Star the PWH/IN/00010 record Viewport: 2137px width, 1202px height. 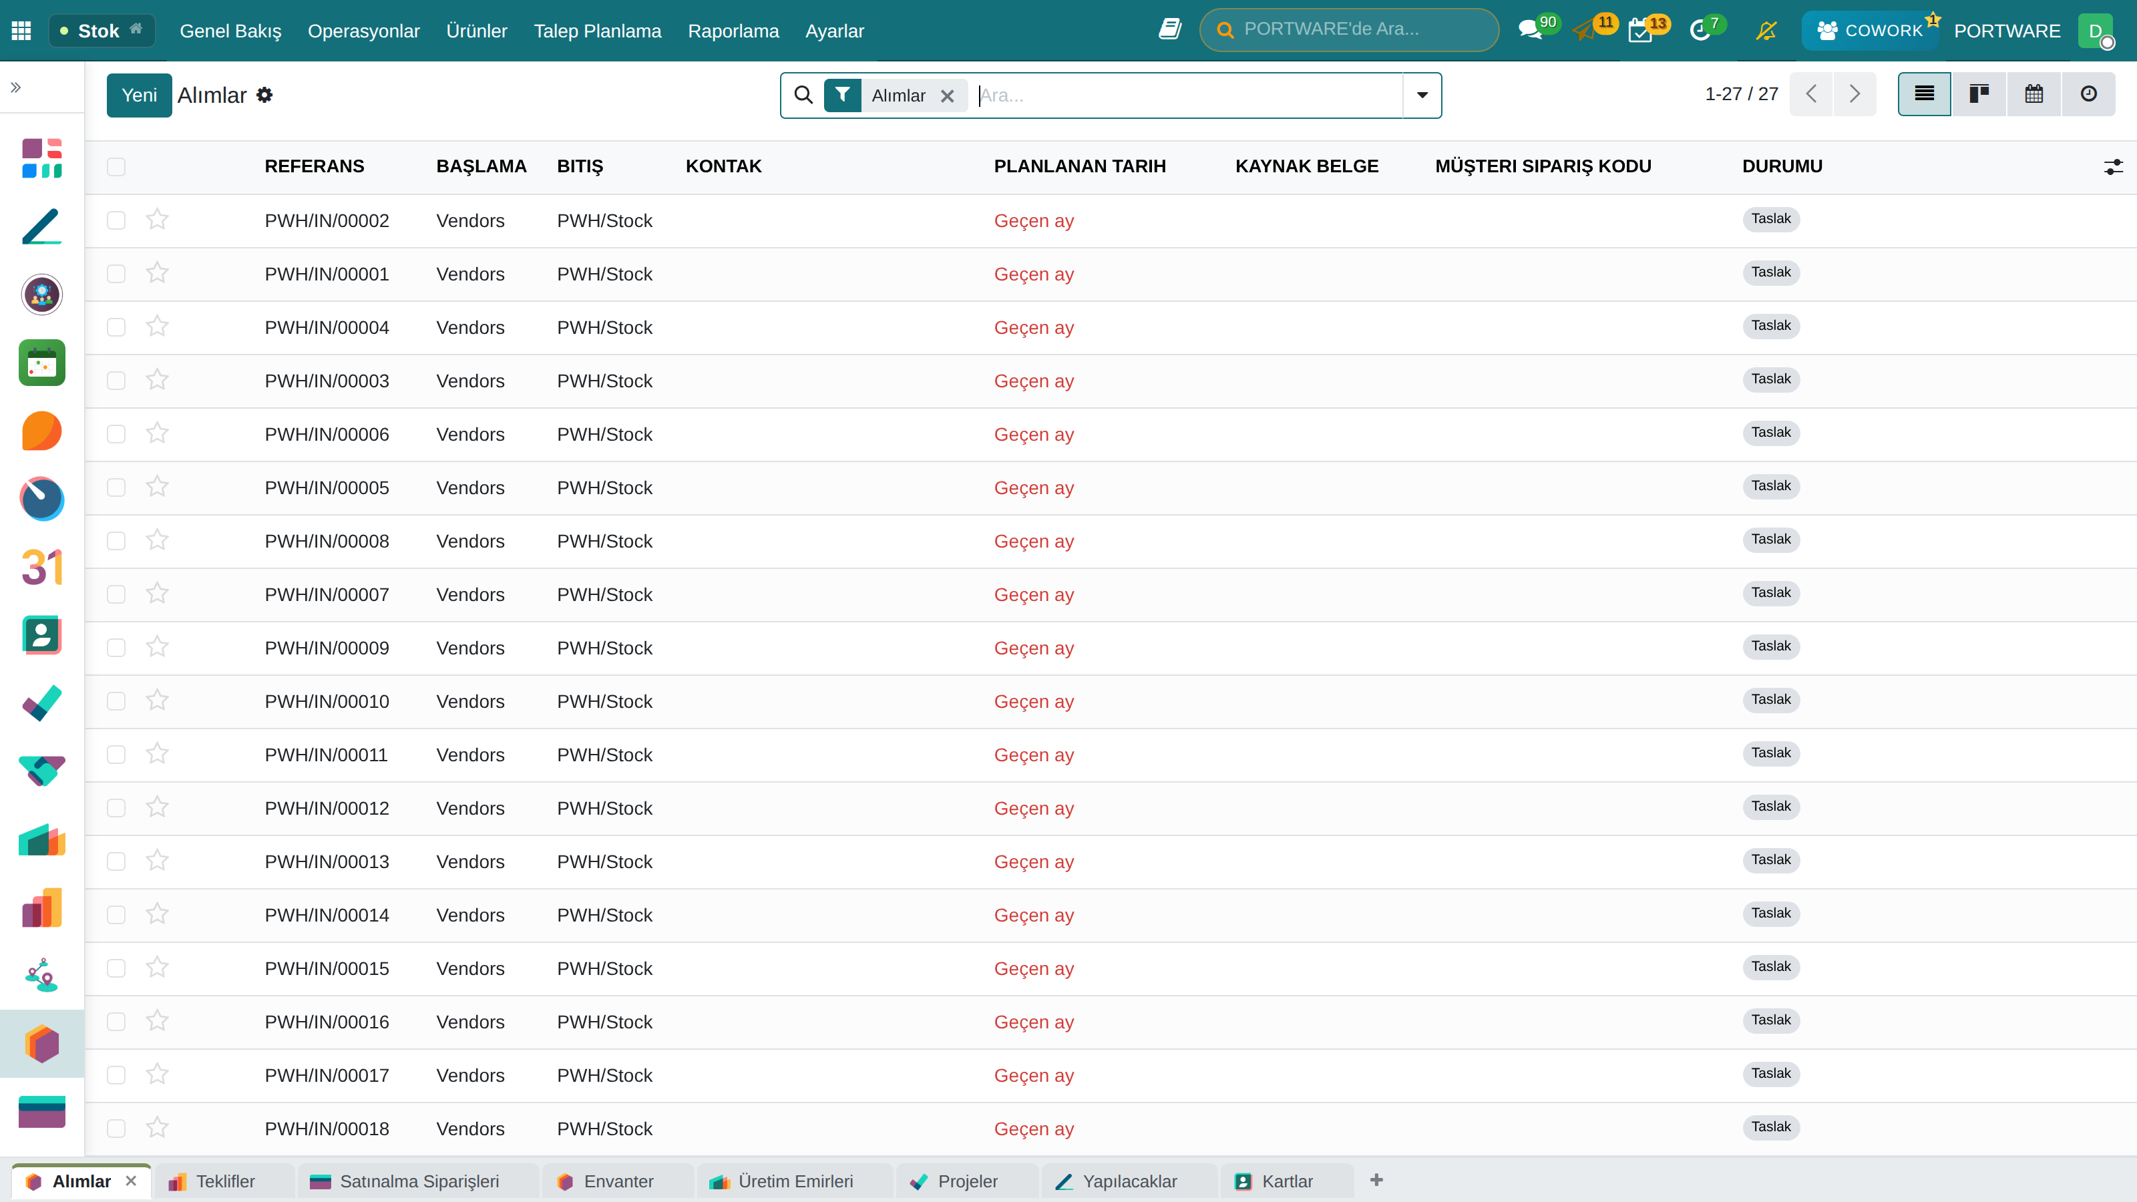tap(157, 700)
